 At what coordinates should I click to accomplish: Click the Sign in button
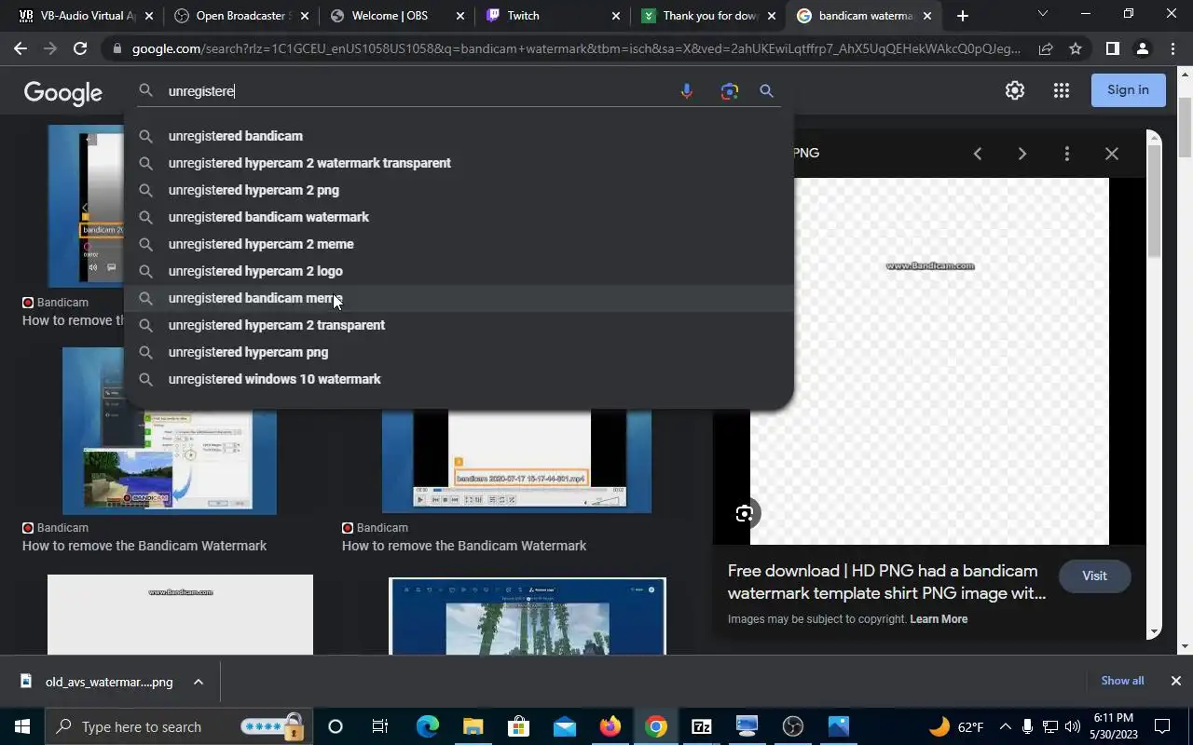[1128, 90]
